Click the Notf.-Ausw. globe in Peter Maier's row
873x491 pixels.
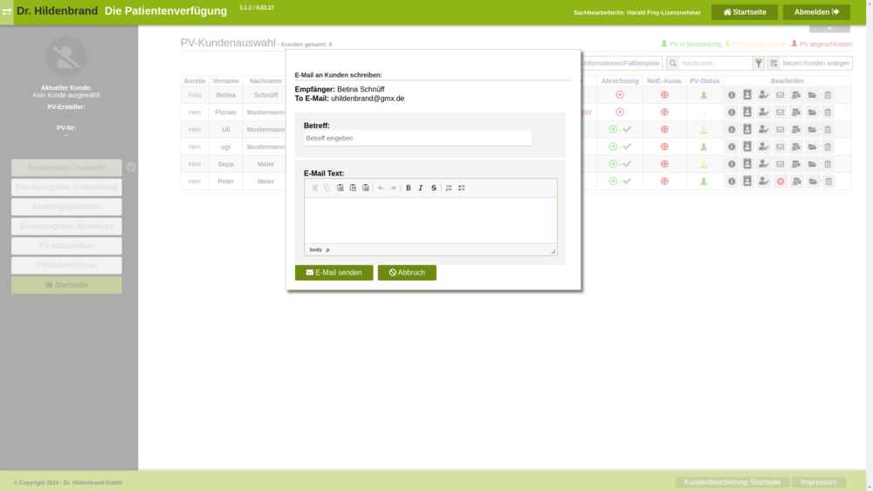coord(664,181)
